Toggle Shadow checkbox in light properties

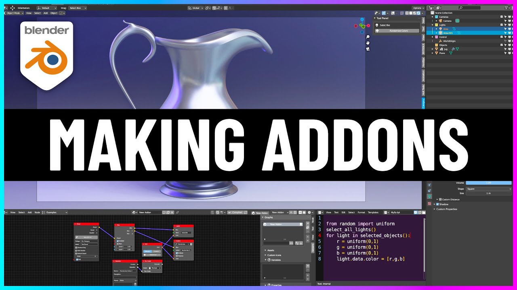click(x=437, y=204)
